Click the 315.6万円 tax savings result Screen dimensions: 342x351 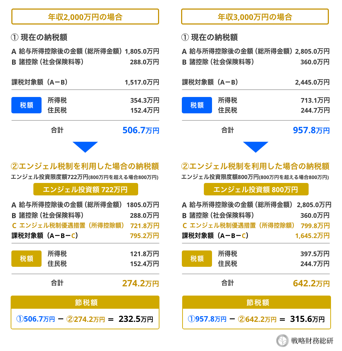click(x=307, y=319)
